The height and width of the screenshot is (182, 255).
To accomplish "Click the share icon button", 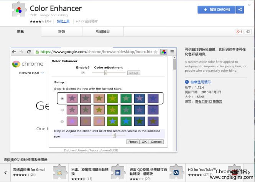I will click(240, 10).
